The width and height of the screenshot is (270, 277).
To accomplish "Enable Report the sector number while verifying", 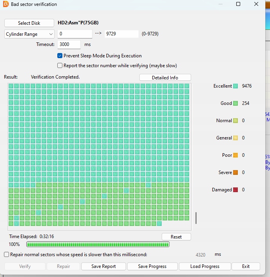I will 60,66.
